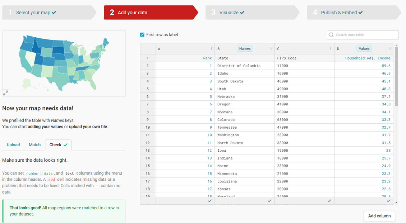Click the Values badge on column D
The image size is (406, 223).
364,48
